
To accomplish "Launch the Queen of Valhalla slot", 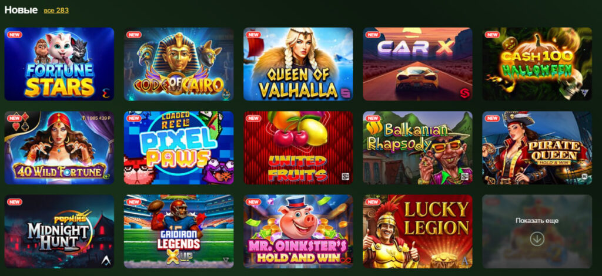I will (x=298, y=64).
